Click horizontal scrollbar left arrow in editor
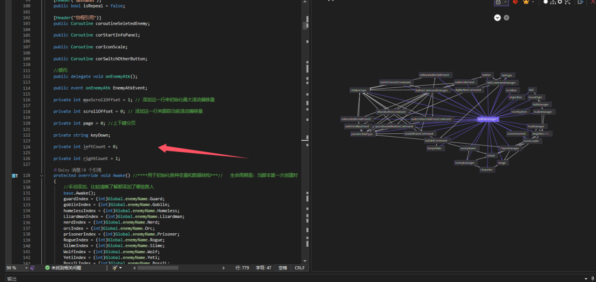This screenshot has height=282, width=596. click(134, 268)
